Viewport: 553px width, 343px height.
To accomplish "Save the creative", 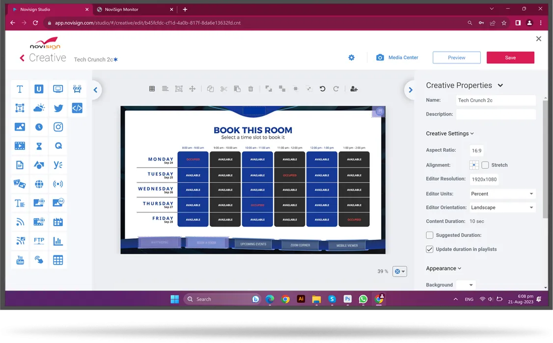I will (510, 57).
